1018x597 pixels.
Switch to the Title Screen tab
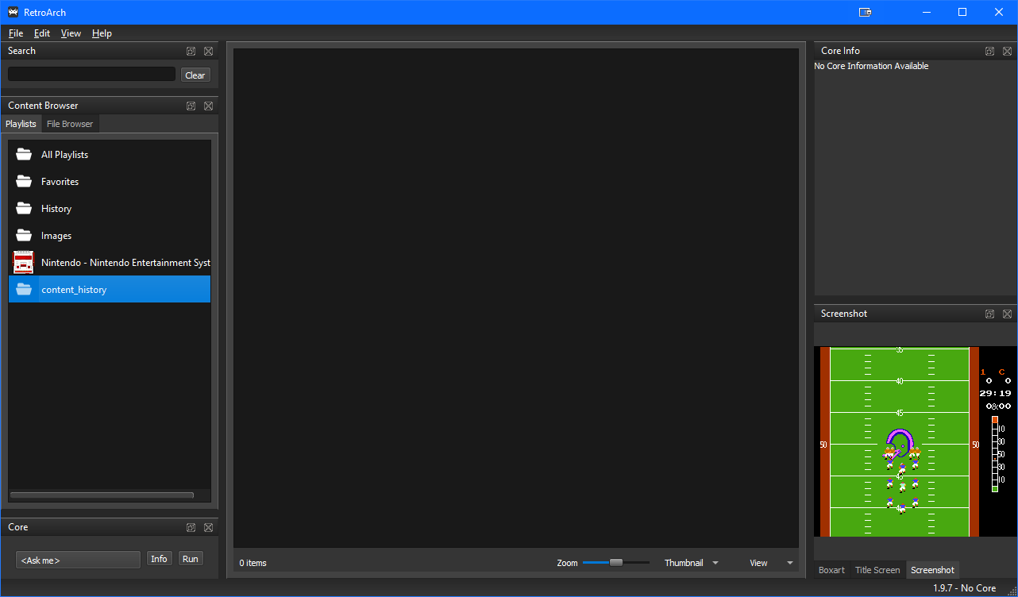877,570
